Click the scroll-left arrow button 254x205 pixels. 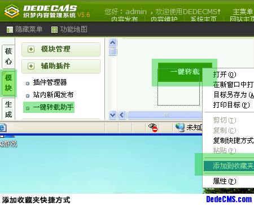(122, 115)
